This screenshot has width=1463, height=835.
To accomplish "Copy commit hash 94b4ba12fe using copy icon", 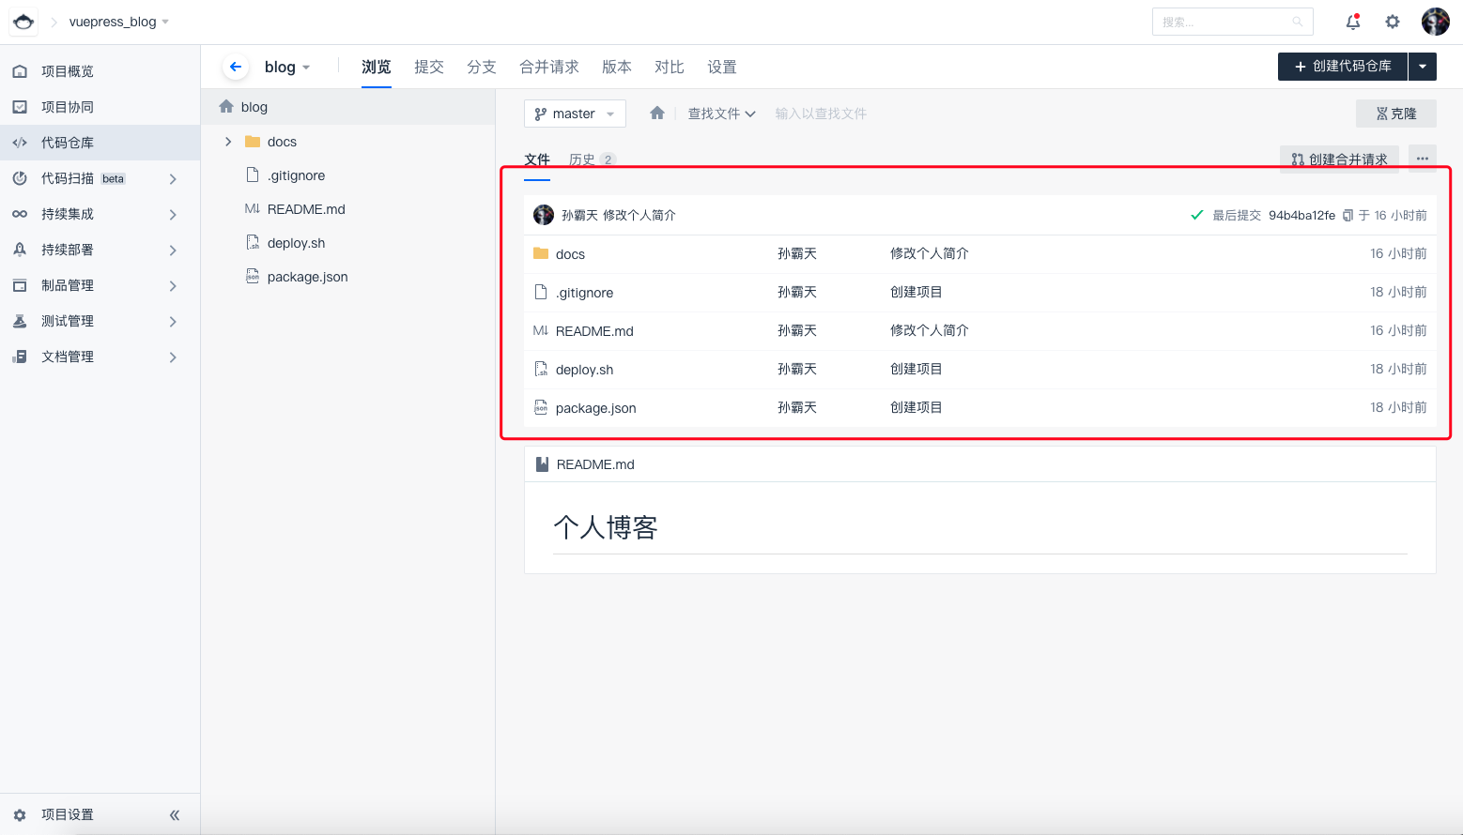I will pyautogui.click(x=1347, y=216).
